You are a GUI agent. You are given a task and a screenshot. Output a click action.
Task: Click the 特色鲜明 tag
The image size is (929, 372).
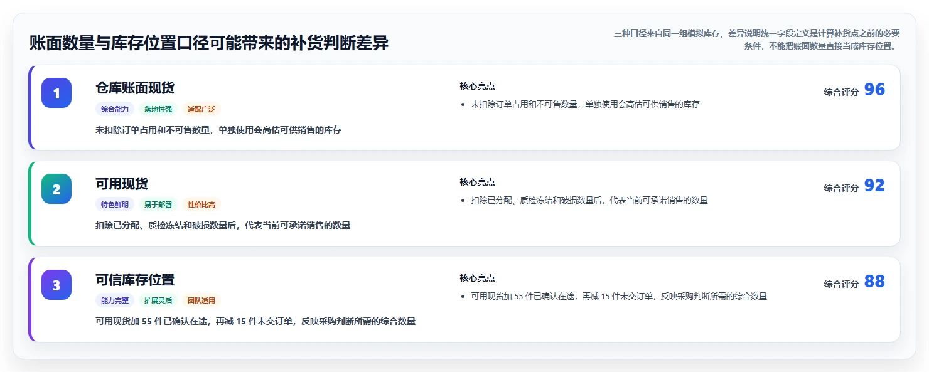tap(115, 205)
